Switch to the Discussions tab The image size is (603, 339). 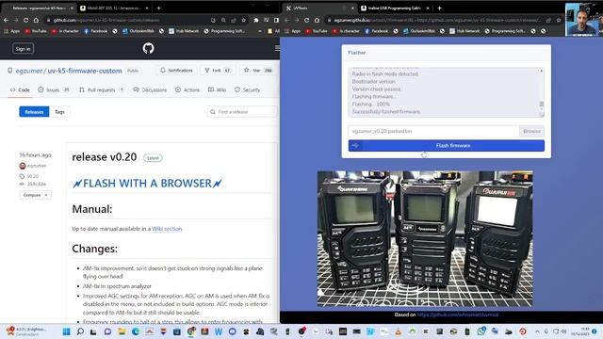point(150,89)
